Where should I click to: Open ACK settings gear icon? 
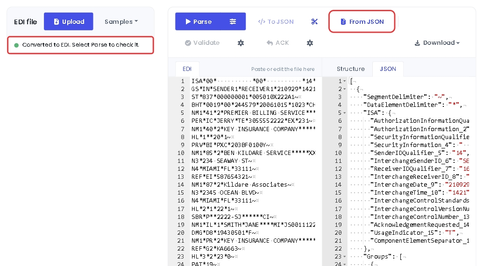[x=310, y=43]
